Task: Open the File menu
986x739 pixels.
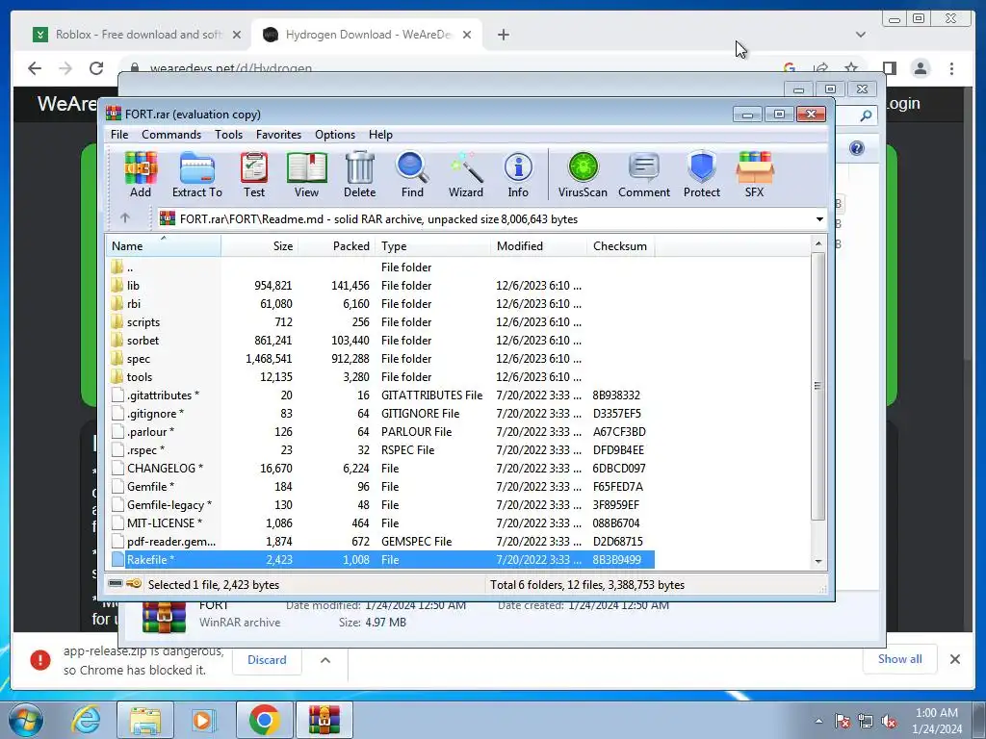Action: pos(119,135)
